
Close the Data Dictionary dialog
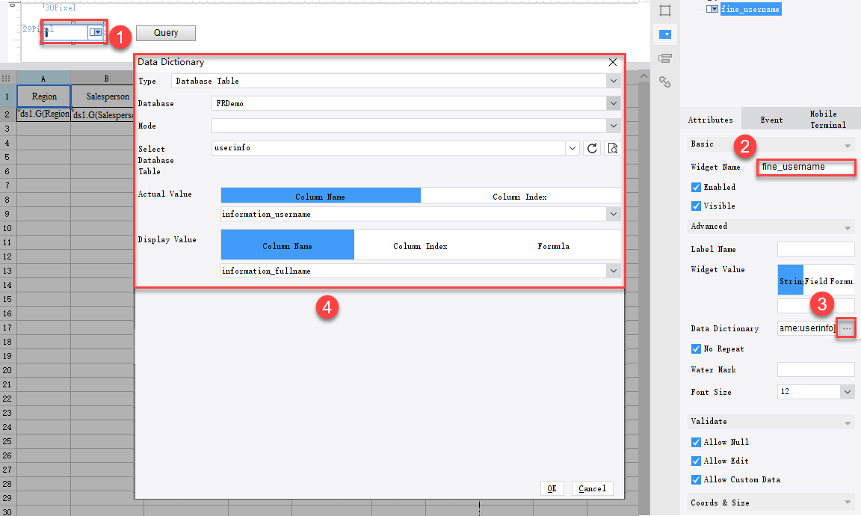(613, 62)
